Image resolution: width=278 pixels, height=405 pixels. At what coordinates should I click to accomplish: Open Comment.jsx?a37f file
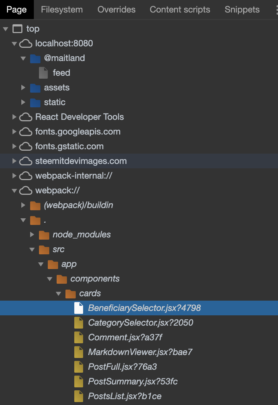tap(125, 337)
